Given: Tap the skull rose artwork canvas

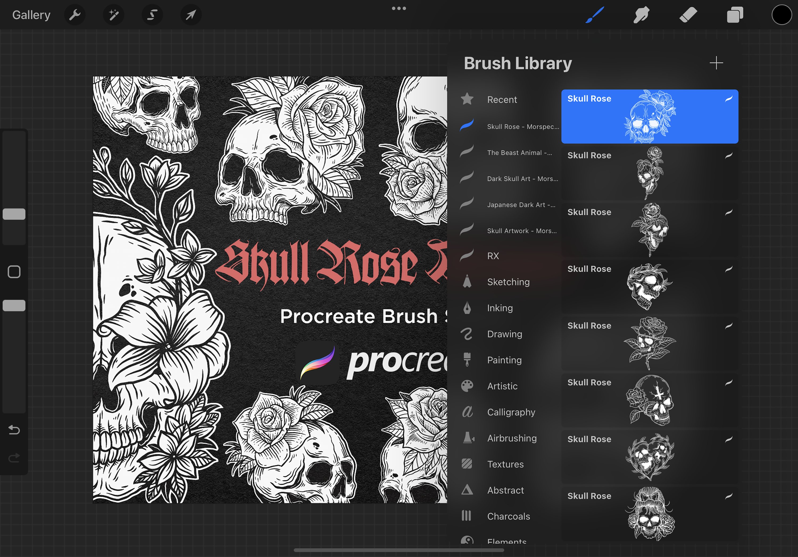Looking at the screenshot, I should tap(270, 290).
